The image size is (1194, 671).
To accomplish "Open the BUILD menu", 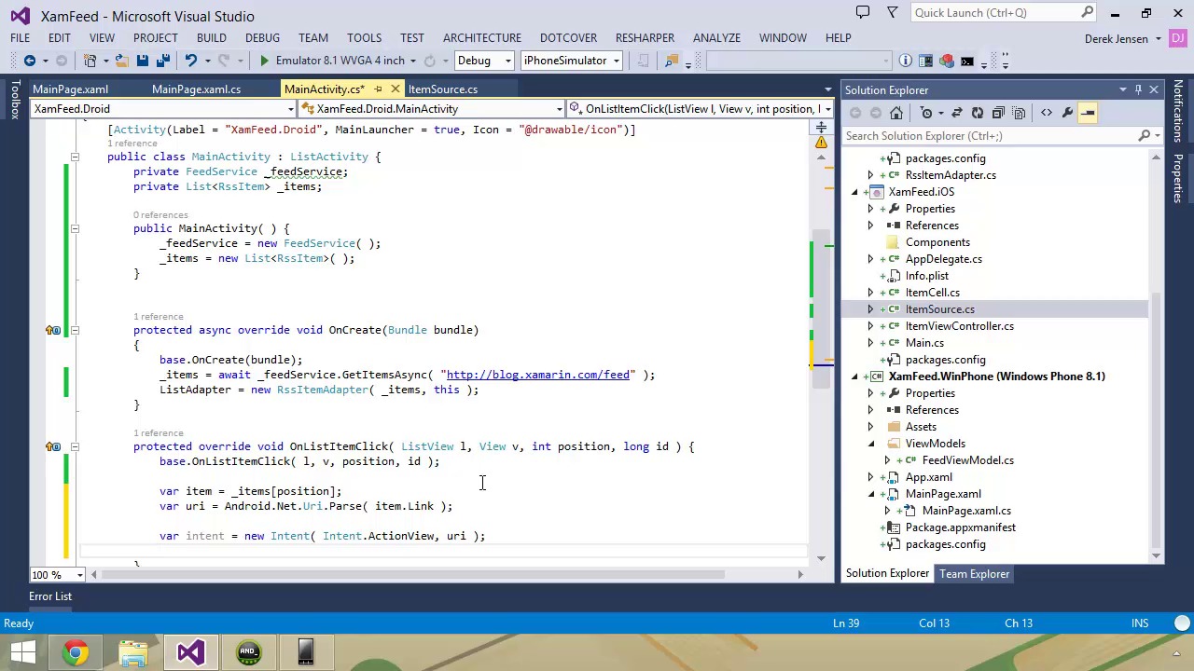I will [211, 38].
